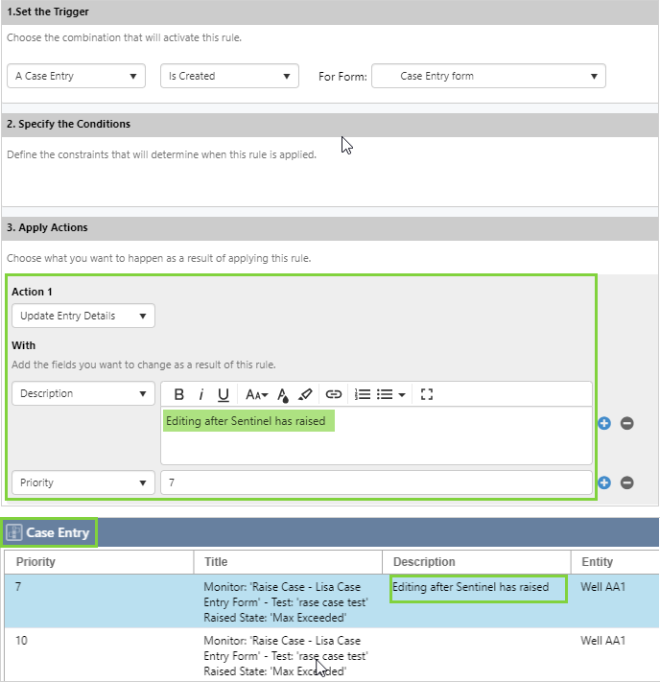Screen dimensions: 660x682
Task: Open the 'Update Entry Details' action dropdown
Action: [82, 316]
